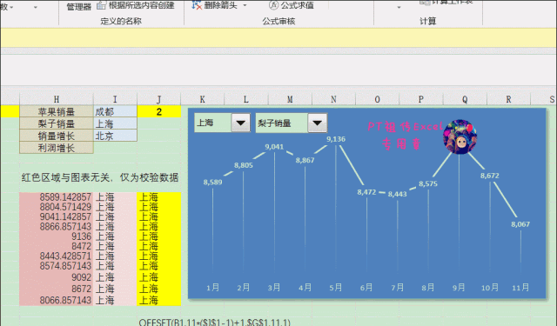Select column O header
The height and width of the screenshot is (326, 557).
coord(377,99)
